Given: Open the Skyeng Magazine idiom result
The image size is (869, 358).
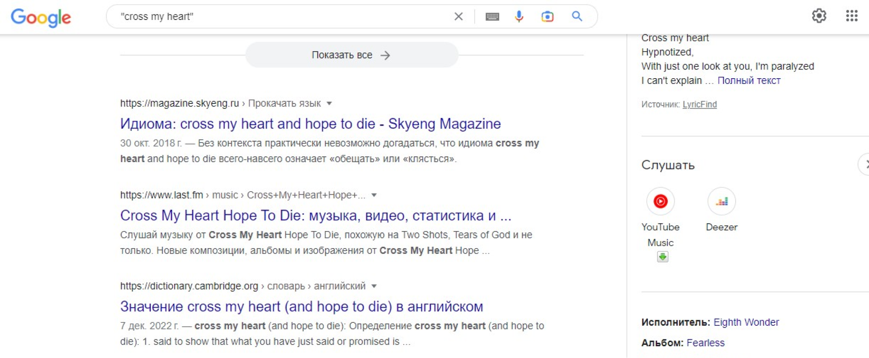Looking at the screenshot, I should coord(310,124).
